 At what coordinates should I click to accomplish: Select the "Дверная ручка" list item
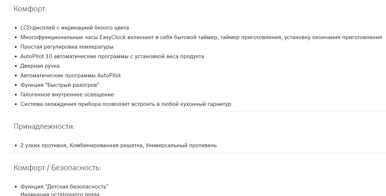point(40,66)
